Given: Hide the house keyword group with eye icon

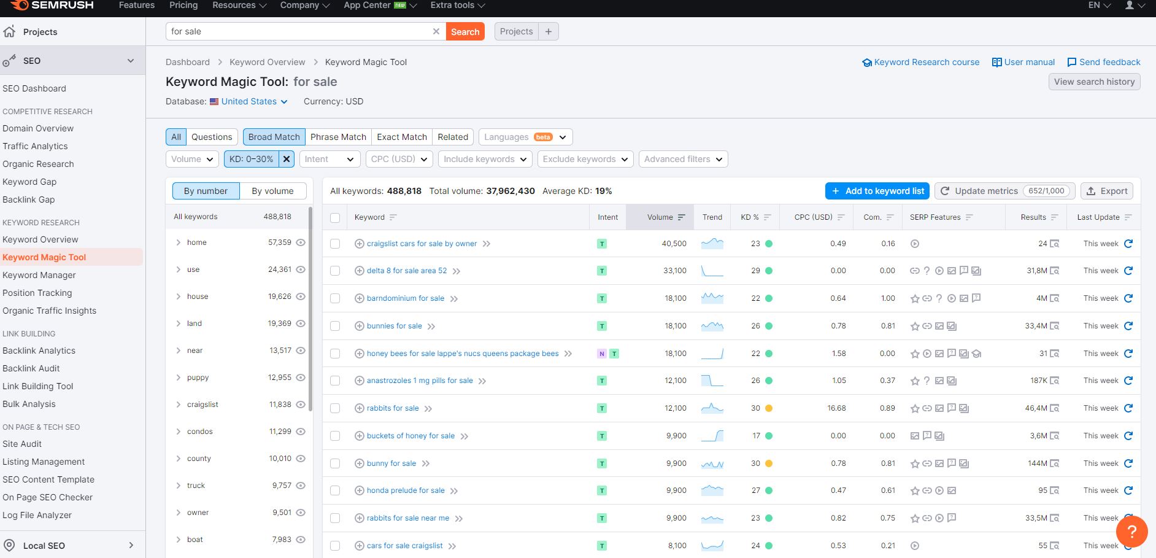Looking at the screenshot, I should coord(301,296).
